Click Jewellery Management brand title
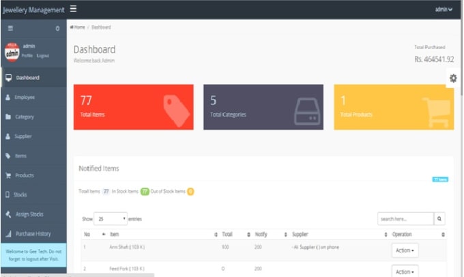 (x=33, y=10)
